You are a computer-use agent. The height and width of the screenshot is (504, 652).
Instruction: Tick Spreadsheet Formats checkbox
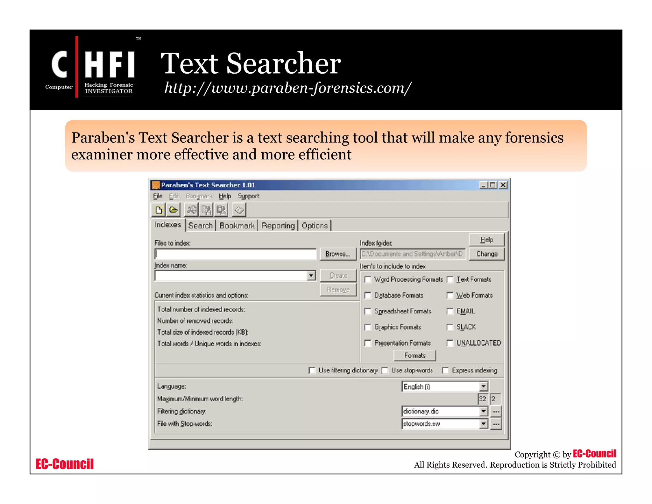point(368,311)
